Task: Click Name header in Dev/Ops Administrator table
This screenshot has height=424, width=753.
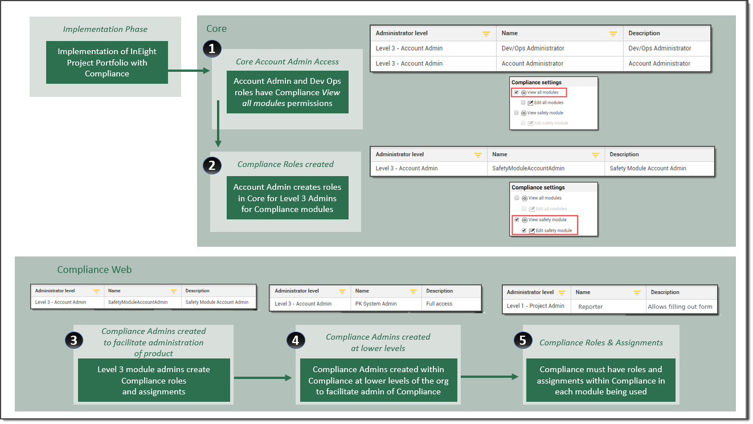Action: 509,34
